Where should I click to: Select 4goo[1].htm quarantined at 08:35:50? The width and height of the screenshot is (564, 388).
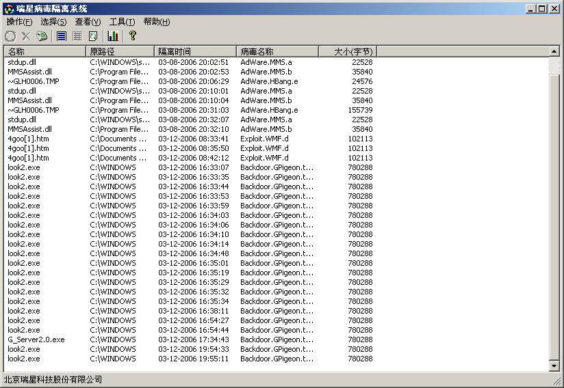[x=190, y=148]
